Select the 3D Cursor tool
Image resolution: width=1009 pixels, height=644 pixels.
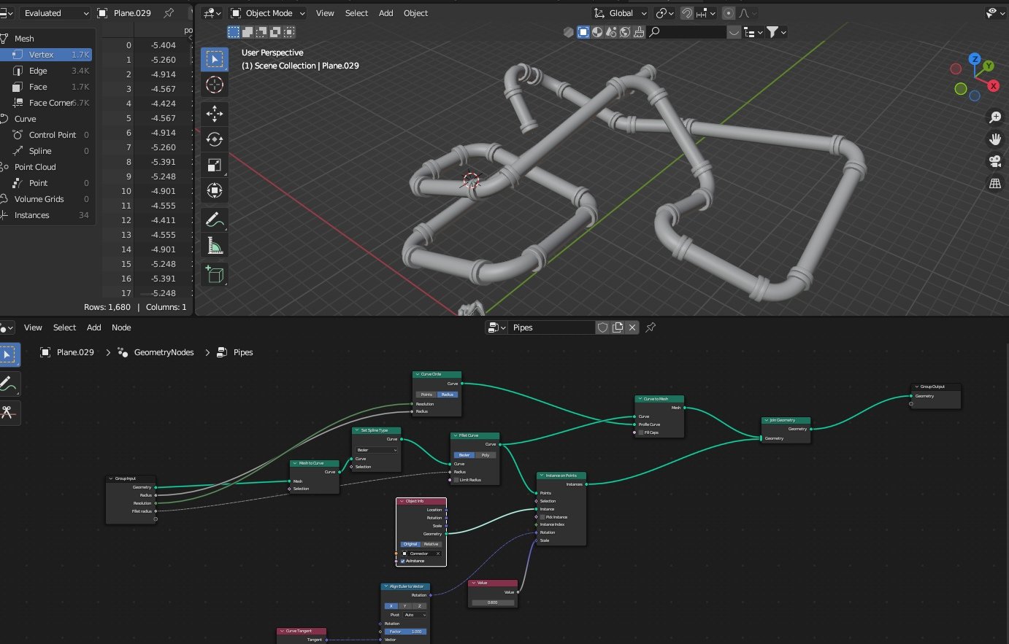coord(215,85)
